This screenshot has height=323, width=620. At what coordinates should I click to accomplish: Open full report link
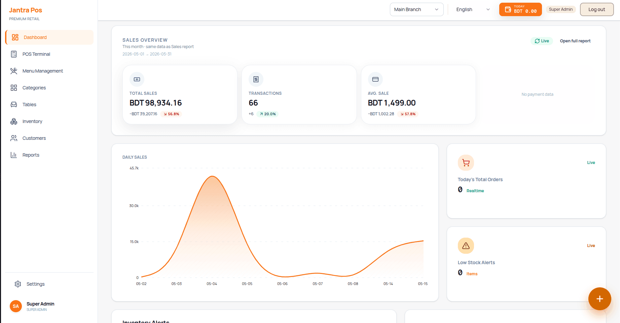[575, 41]
